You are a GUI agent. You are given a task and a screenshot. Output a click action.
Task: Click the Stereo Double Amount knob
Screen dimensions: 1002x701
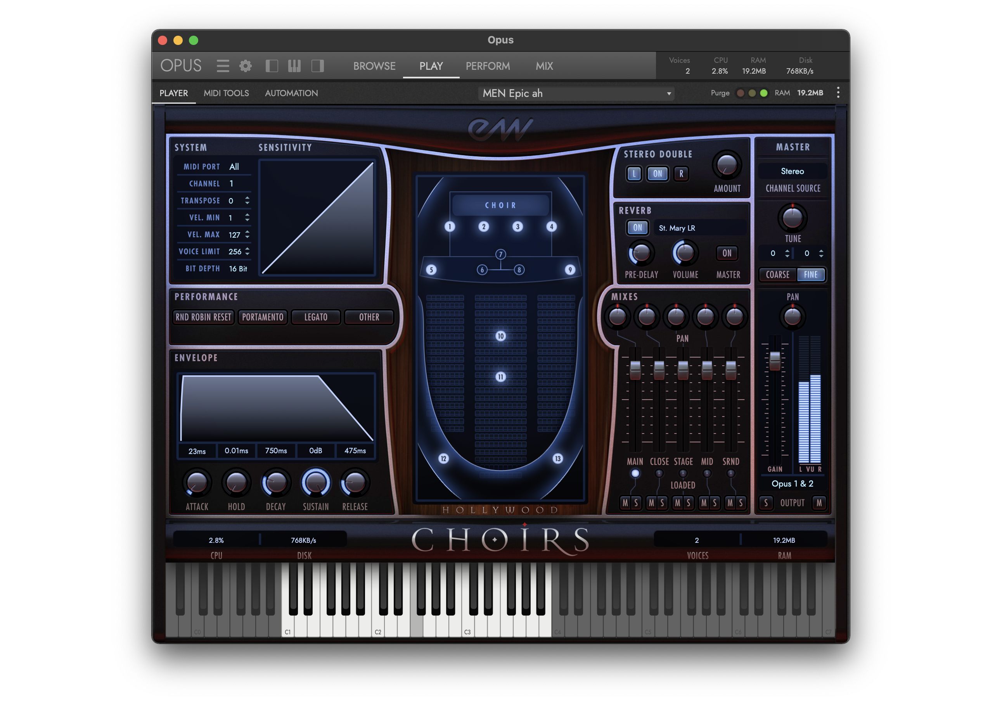coord(727,165)
